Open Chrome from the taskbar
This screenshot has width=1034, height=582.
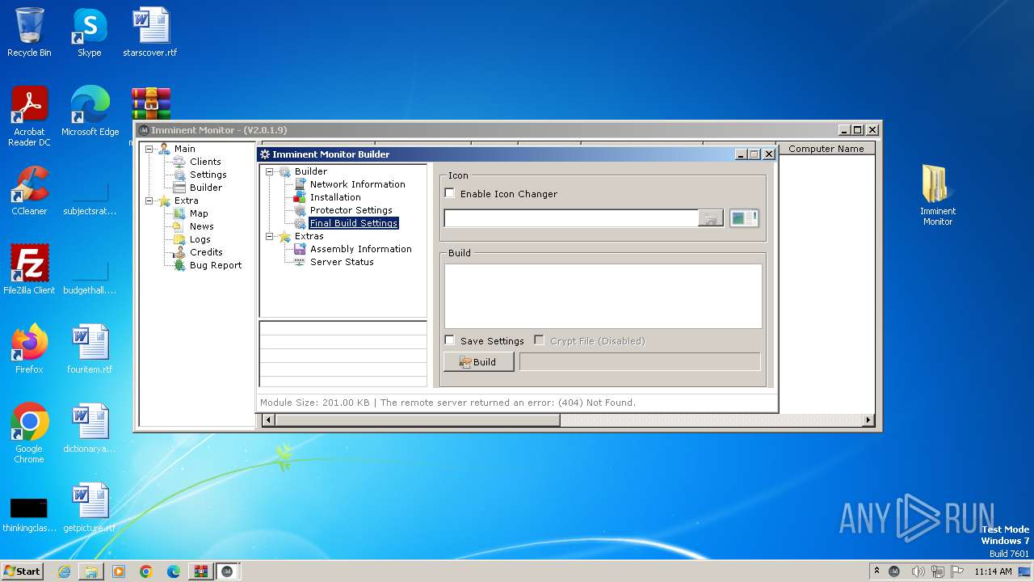(146, 571)
